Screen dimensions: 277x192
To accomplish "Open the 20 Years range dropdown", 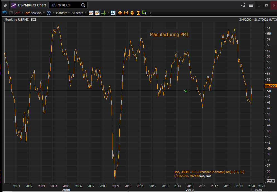I will pos(78,13).
